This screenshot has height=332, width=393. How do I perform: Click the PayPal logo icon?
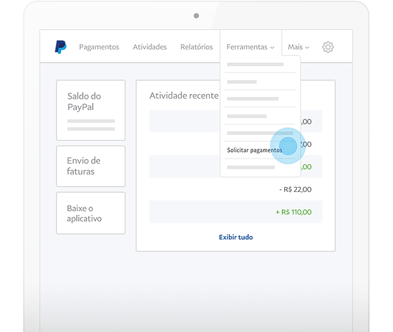(x=60, y=47)
